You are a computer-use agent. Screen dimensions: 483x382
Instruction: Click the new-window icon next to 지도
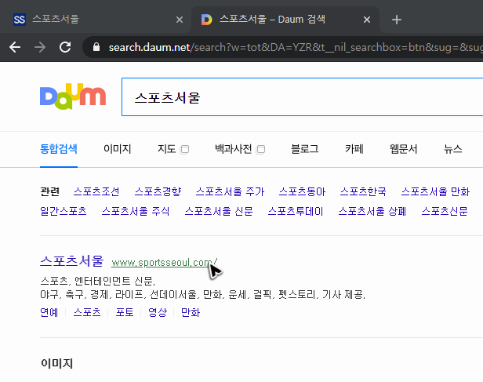184,149
